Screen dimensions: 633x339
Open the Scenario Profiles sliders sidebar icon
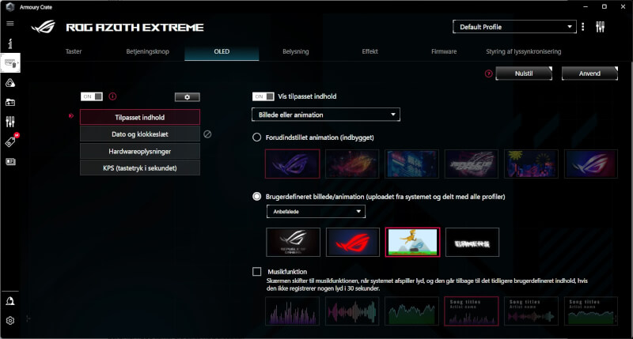click(x=10, y=122)
